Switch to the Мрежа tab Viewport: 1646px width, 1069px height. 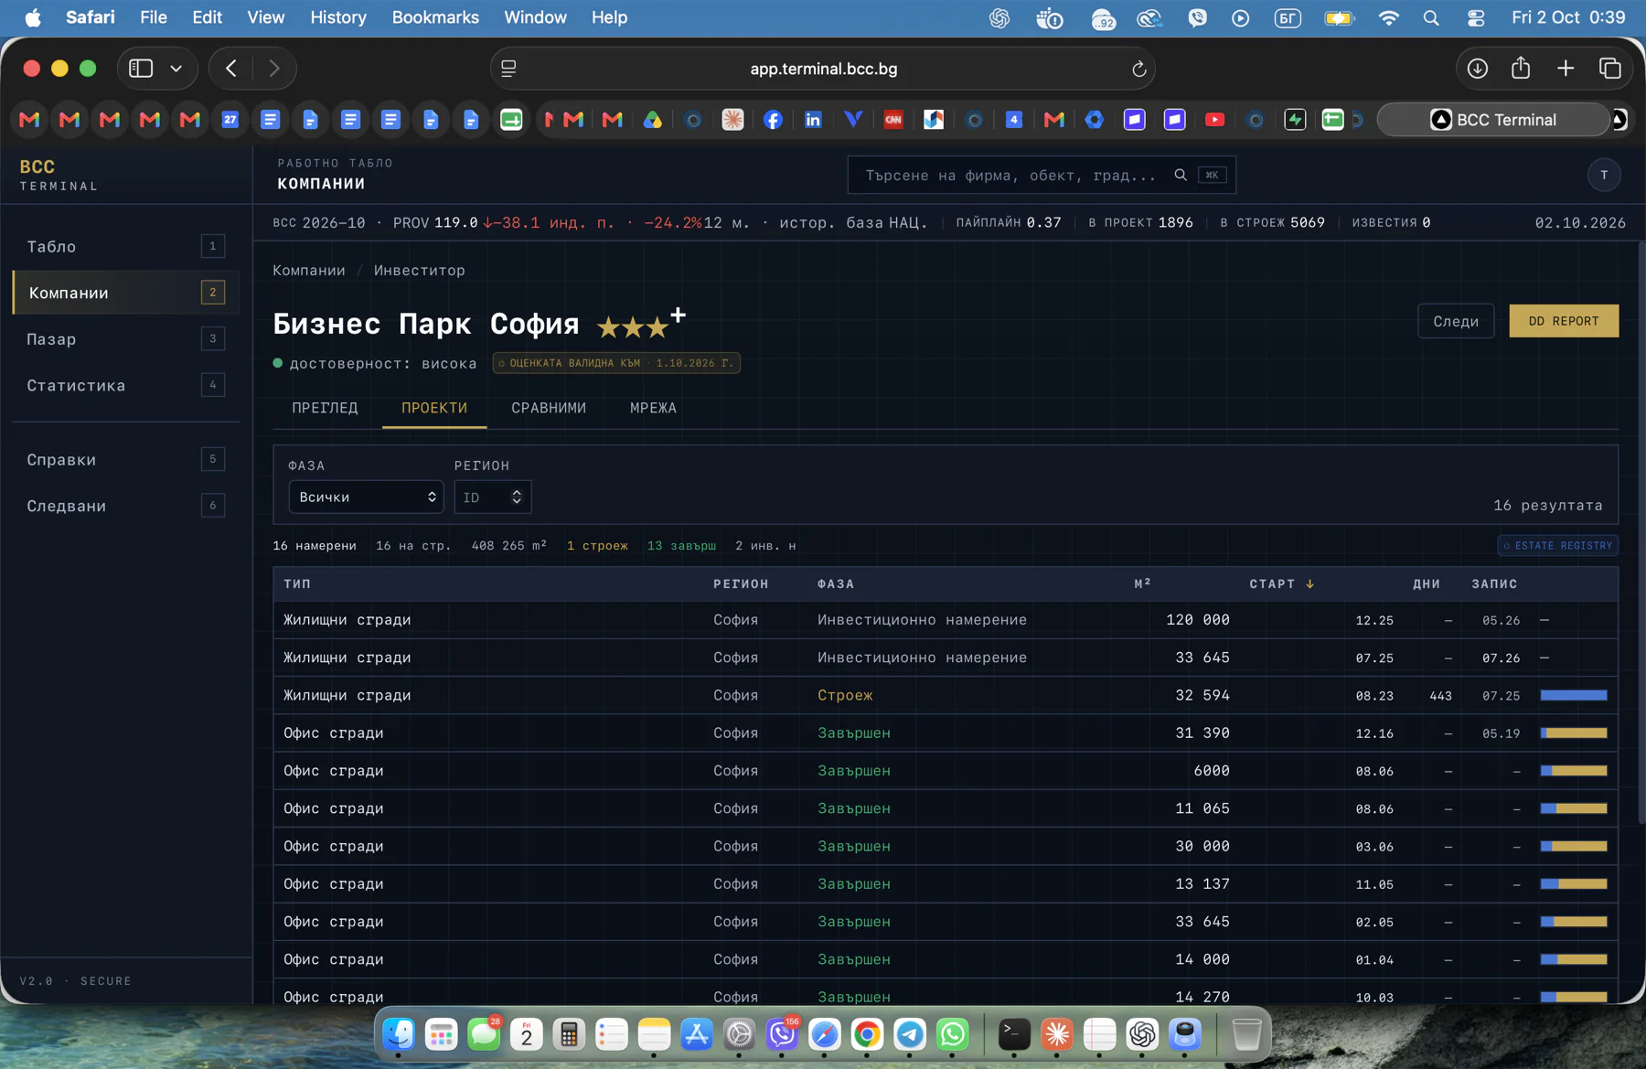pos(653,408)
